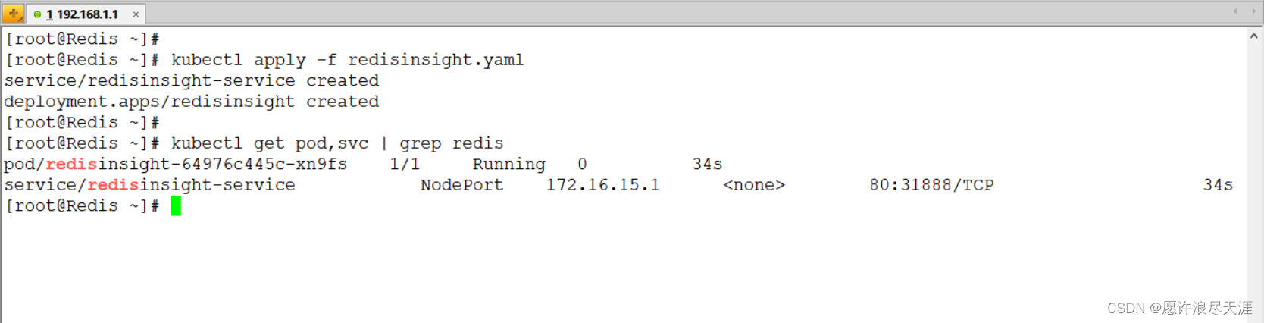The width and height of the screenshot is (1264, 323).
Task: Click the 'deployment.apps/redisinsight created' output line
Action: [x=192, y=102]
